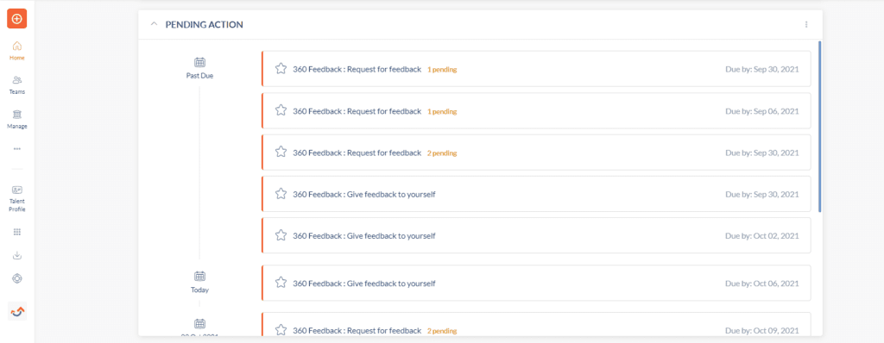Screen dimensions: 884x343
Task: Click 'Due by: Oct 06, 2021' text
Action: [x=761, y=283]
